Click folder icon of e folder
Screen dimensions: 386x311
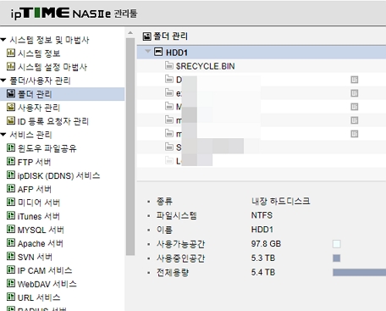tap(169, 92)
